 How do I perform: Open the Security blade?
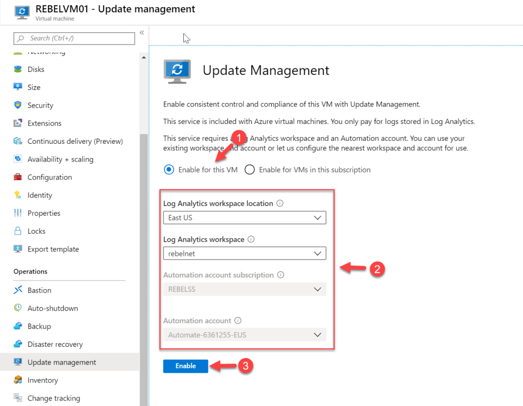pos(40,105)
